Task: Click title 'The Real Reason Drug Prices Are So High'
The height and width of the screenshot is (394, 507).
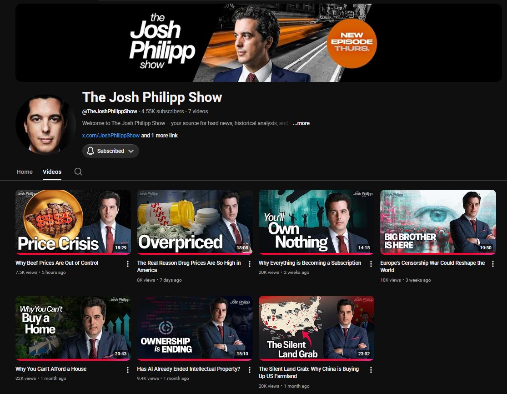Action: click(x=189, y=267)
